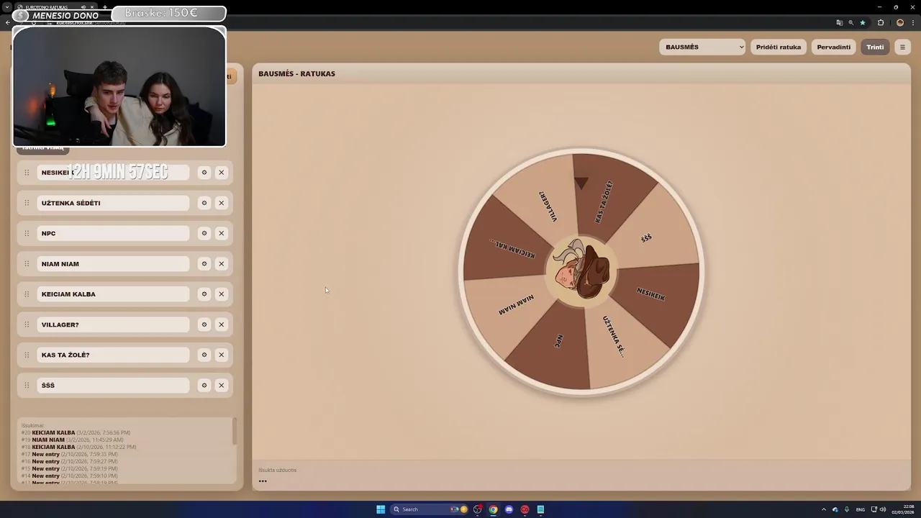
Task: Remove the NPC entry with X
Action: tap(222, 233)
